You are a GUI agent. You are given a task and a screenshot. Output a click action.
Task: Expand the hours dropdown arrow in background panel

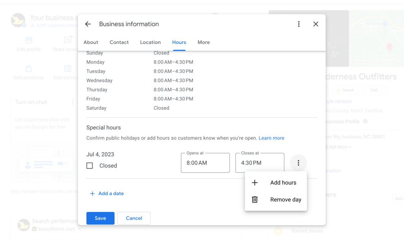click(x=350, y=147)
